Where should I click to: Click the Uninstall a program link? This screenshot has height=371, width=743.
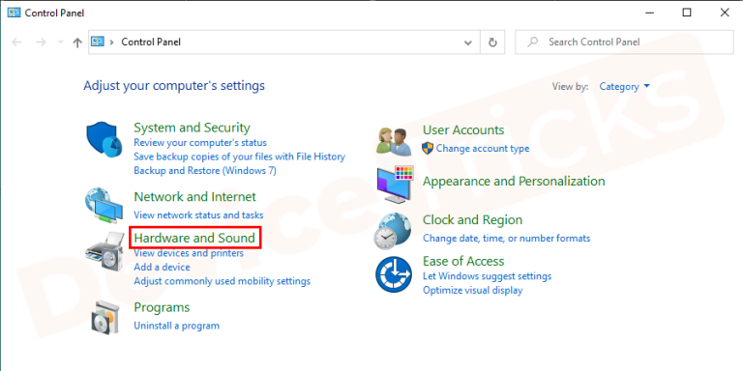(177, 326)
